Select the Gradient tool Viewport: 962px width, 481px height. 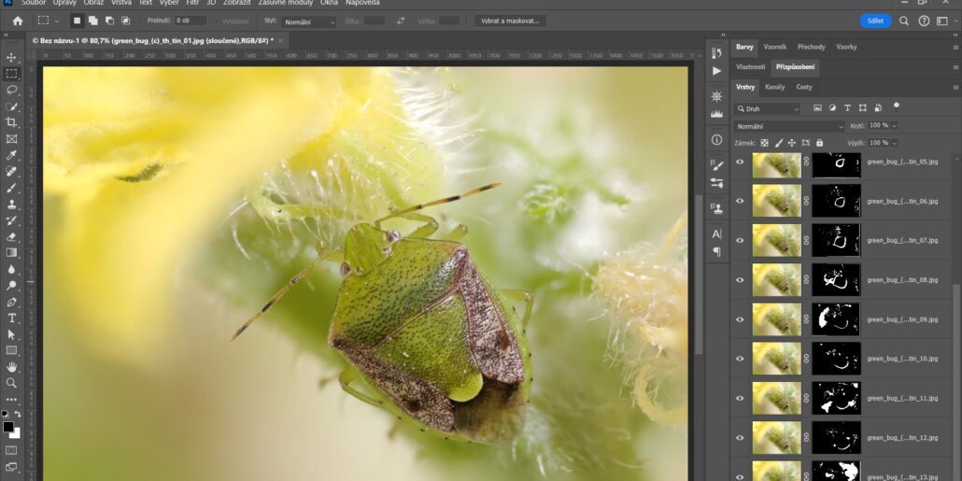[11, 253]
